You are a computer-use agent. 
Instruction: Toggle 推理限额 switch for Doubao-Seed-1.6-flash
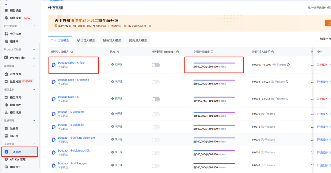(x=156, y=65)
